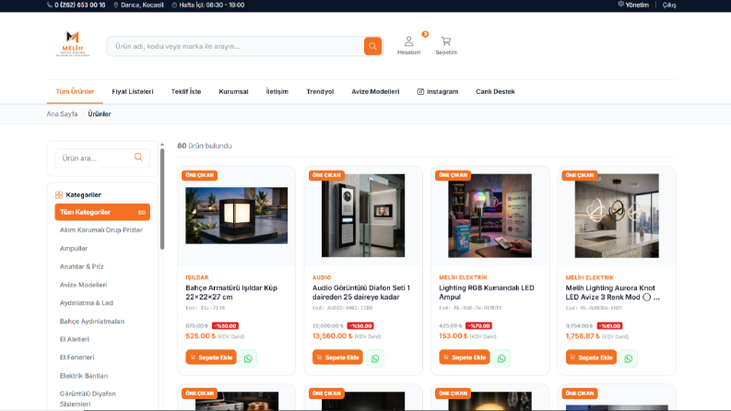Select the Tüm Ürünler tab

click(x=75, y=91)
